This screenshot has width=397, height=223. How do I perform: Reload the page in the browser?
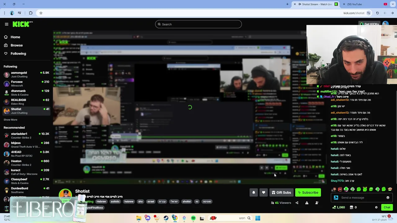click(x=377, y=13)
